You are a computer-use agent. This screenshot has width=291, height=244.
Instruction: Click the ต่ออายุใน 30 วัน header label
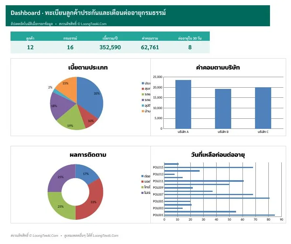190,38
